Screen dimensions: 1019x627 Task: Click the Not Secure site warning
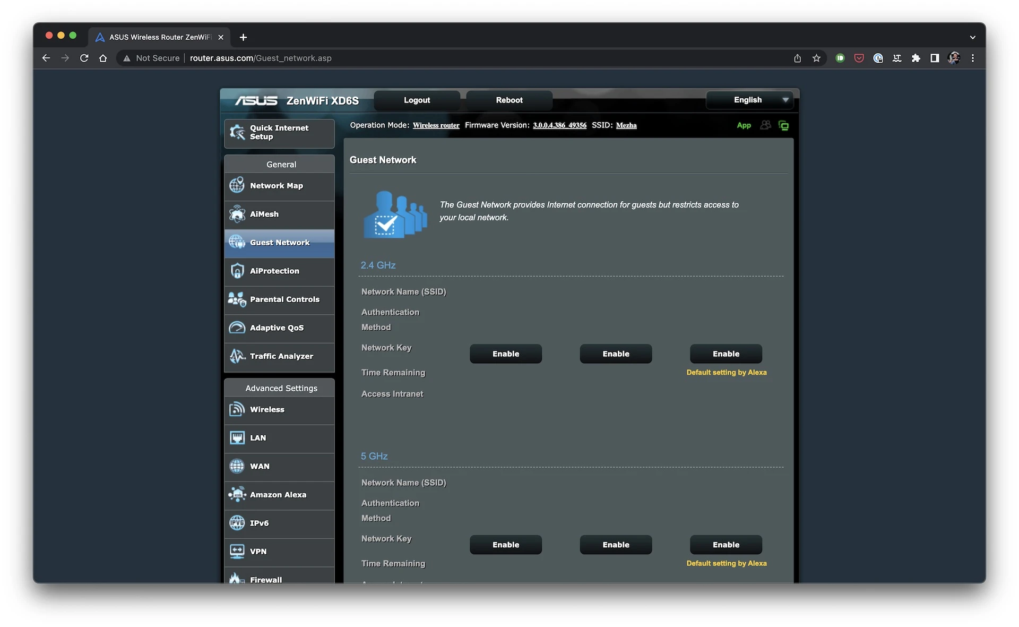pos(152,58)
